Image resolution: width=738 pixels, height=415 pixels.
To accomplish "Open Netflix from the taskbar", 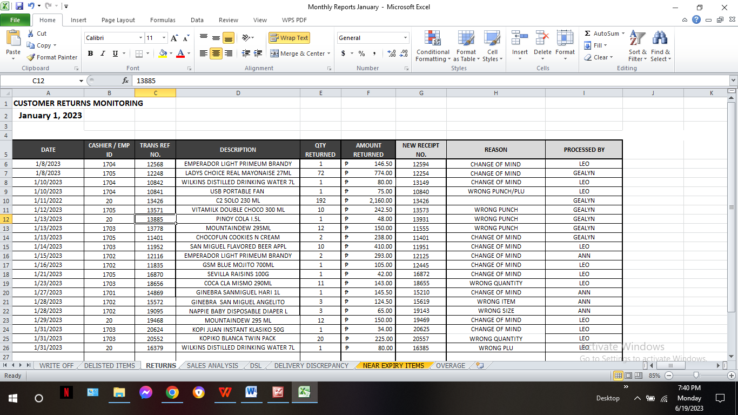I will tap(66, 392).
